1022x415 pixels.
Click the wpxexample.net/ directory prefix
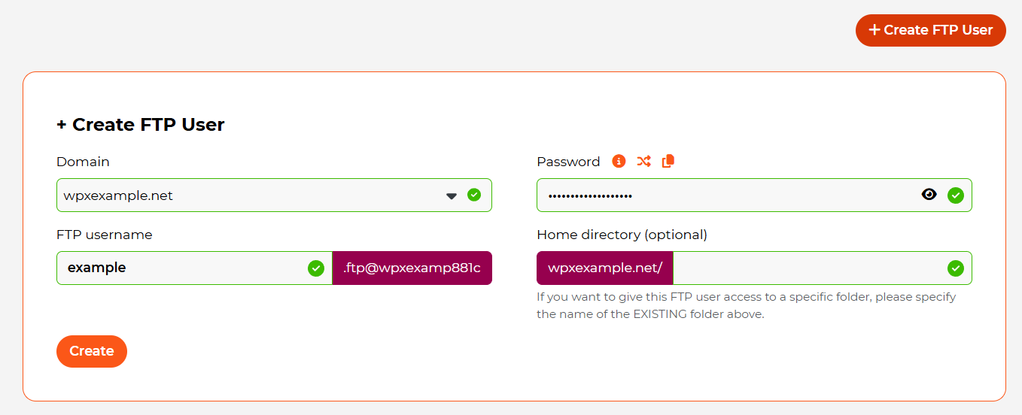point(605,268)
